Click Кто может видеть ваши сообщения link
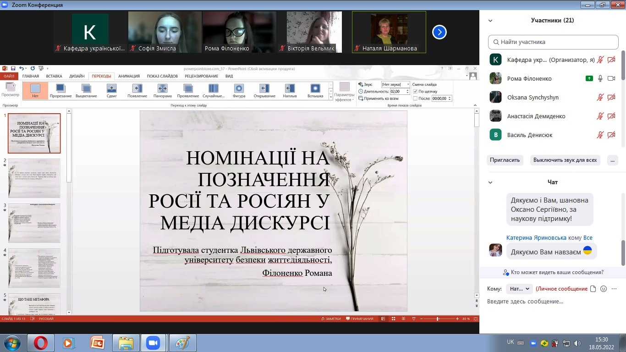 (553, 272)
